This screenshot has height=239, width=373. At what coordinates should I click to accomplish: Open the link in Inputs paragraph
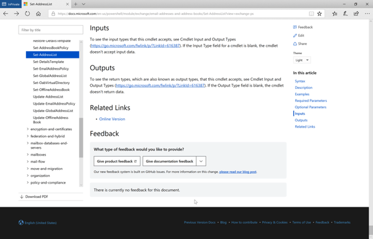(136, 45)
